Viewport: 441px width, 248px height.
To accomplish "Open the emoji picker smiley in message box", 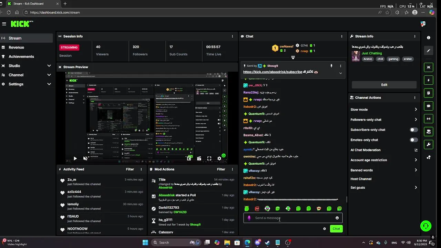I will click(337, 218).
